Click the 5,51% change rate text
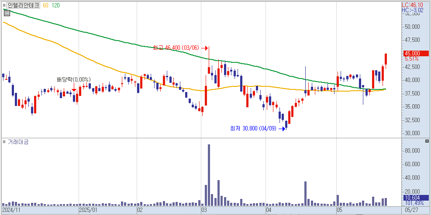431x215 pixels. click(412, 58)
